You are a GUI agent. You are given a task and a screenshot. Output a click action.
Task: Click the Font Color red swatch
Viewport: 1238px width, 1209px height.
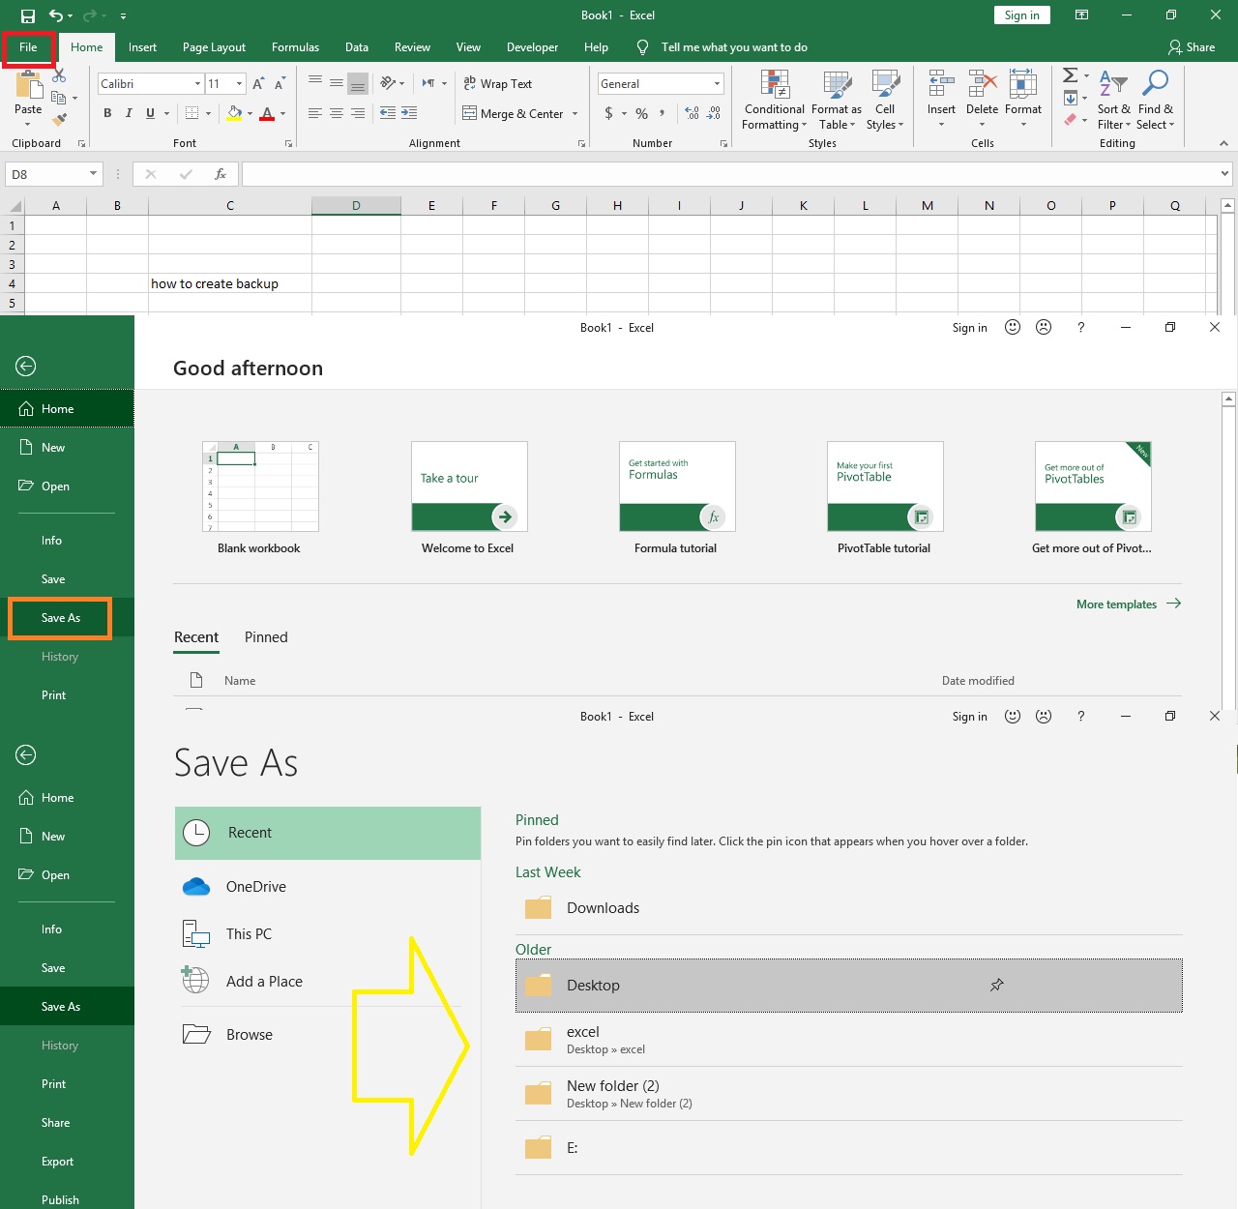click(267, 114)
